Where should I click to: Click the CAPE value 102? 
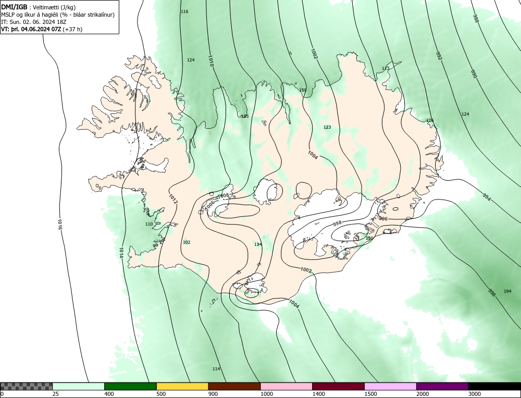(187, 243)
